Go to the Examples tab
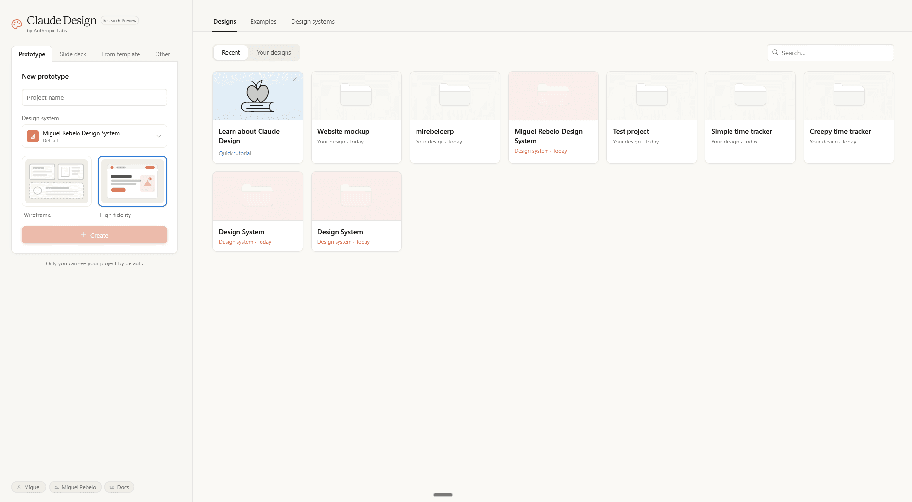The image size is (912, 502). point(263,22)
